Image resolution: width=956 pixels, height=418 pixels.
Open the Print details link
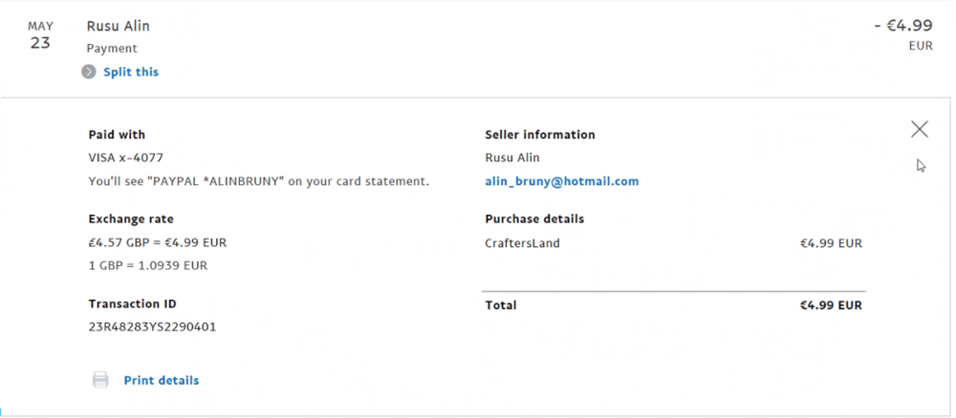click(x=162, y=380)
